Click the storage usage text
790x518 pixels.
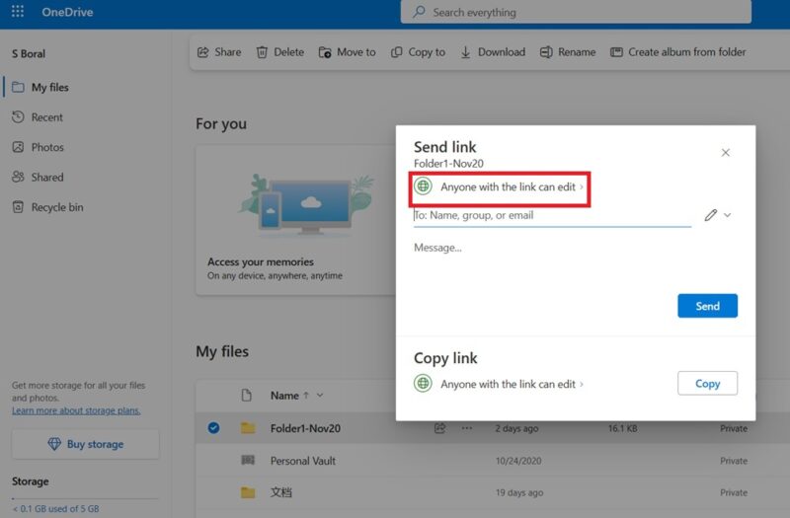pyautogui.click(x=56, y=508)
